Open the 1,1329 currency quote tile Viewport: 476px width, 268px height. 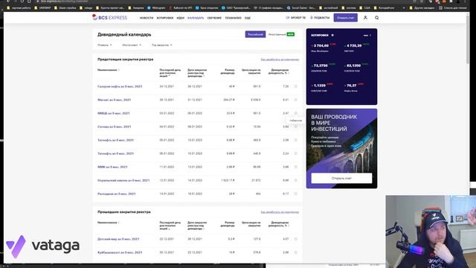[x=322, y=87]
